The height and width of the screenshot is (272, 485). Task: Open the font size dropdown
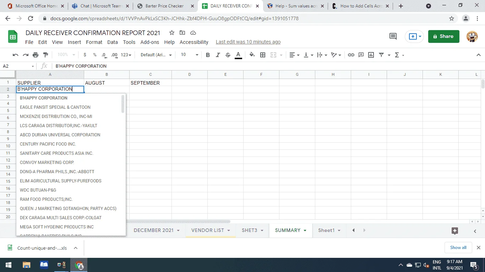coord(190,55)
